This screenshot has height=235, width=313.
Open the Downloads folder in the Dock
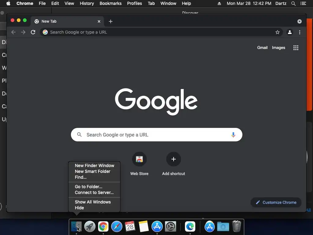coord(223,227)
